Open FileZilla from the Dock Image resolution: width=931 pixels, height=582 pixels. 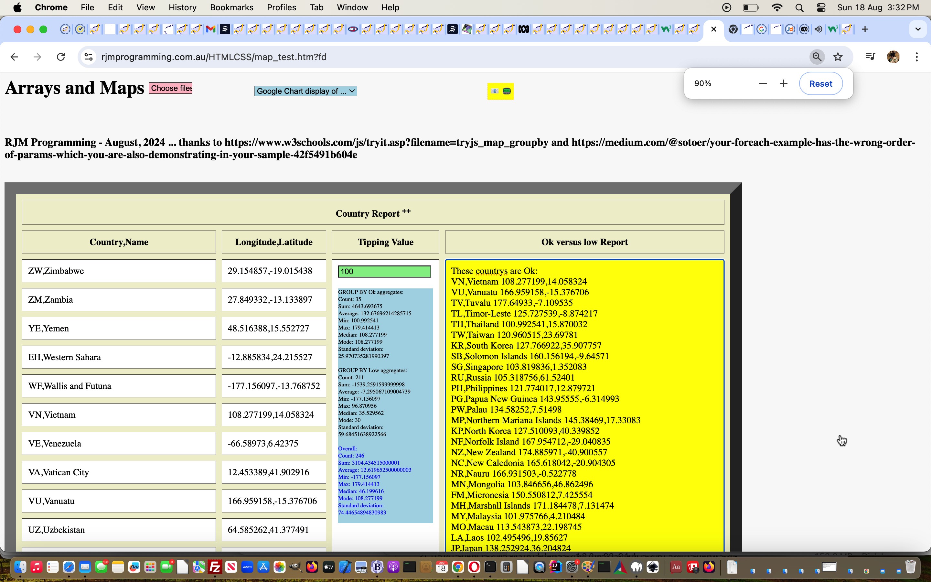point(215,567)
